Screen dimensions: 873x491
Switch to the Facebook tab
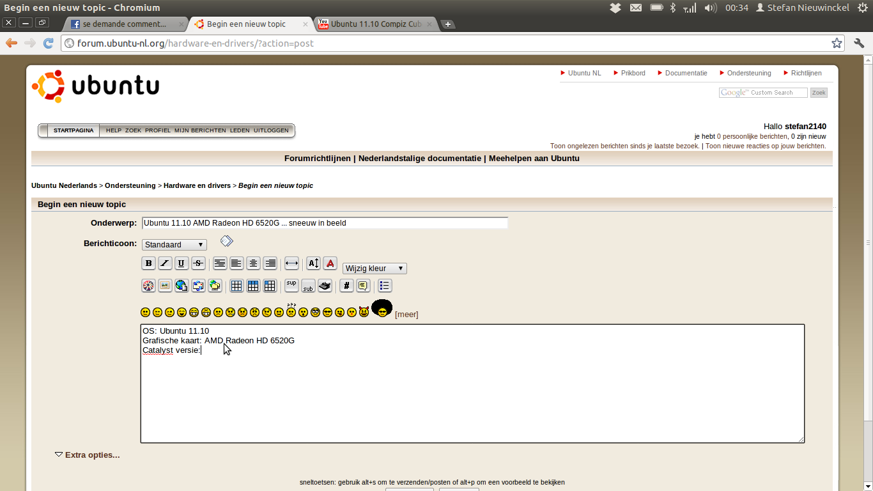[x=125, y=24]
